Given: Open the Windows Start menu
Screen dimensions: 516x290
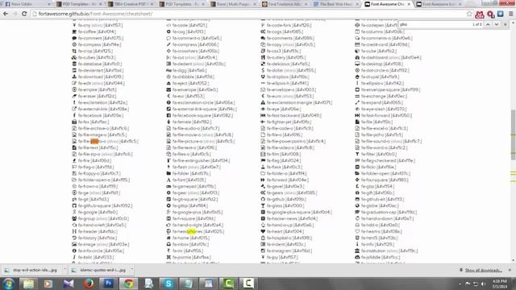Looking at the screenshot, I should (9, 284).
